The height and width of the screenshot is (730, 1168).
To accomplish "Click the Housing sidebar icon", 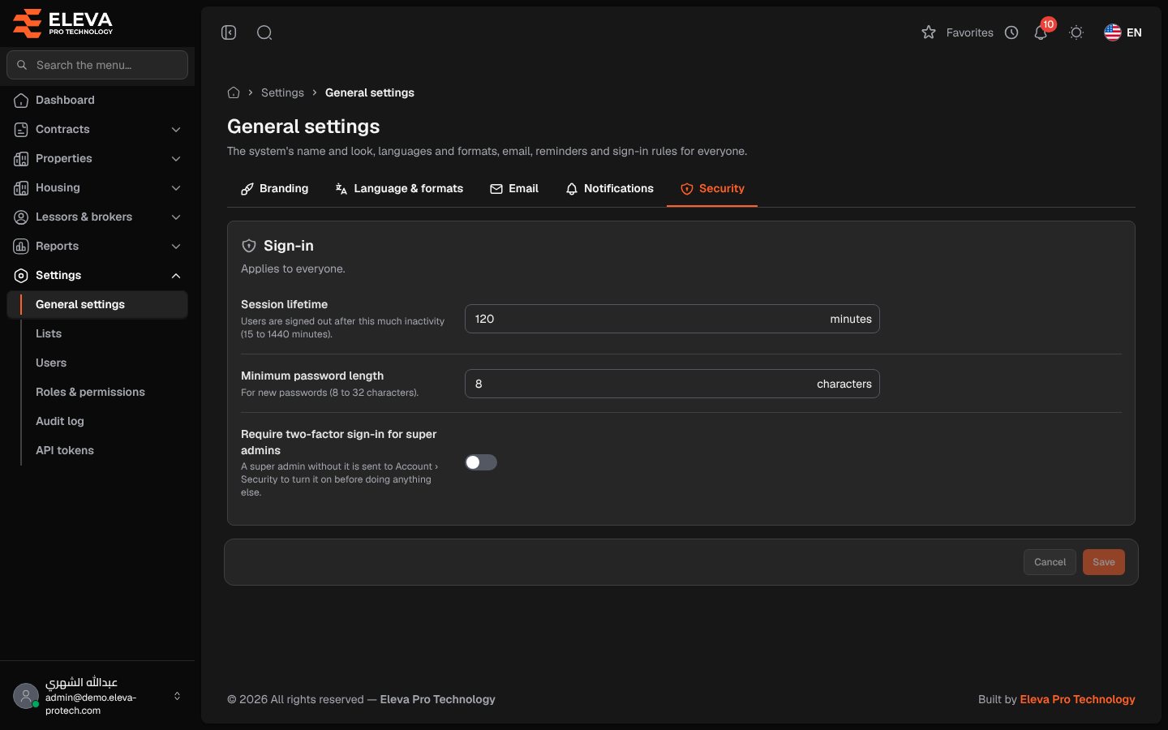I will tap(21, 187).
